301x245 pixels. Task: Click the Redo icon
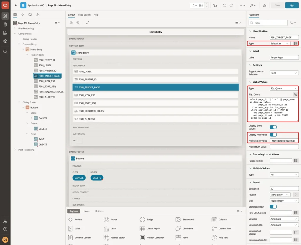(231, 5)
